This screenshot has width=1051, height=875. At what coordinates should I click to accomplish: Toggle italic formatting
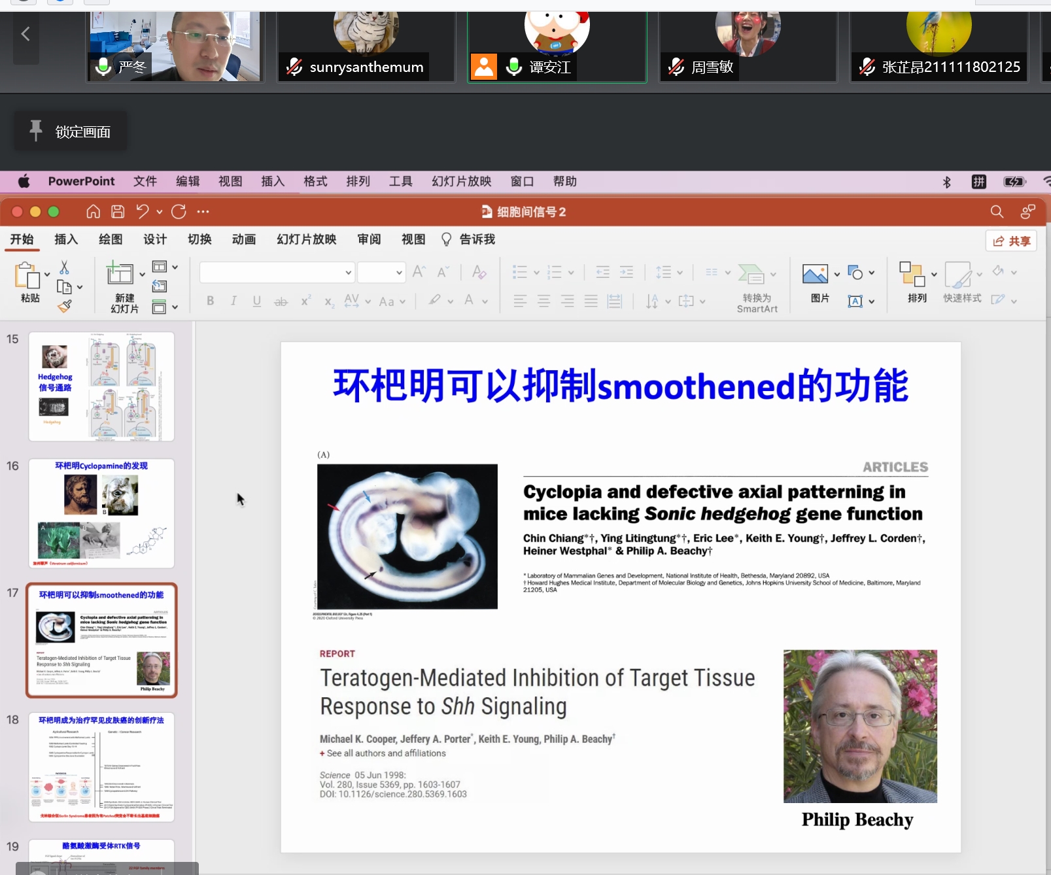point(233,301)
